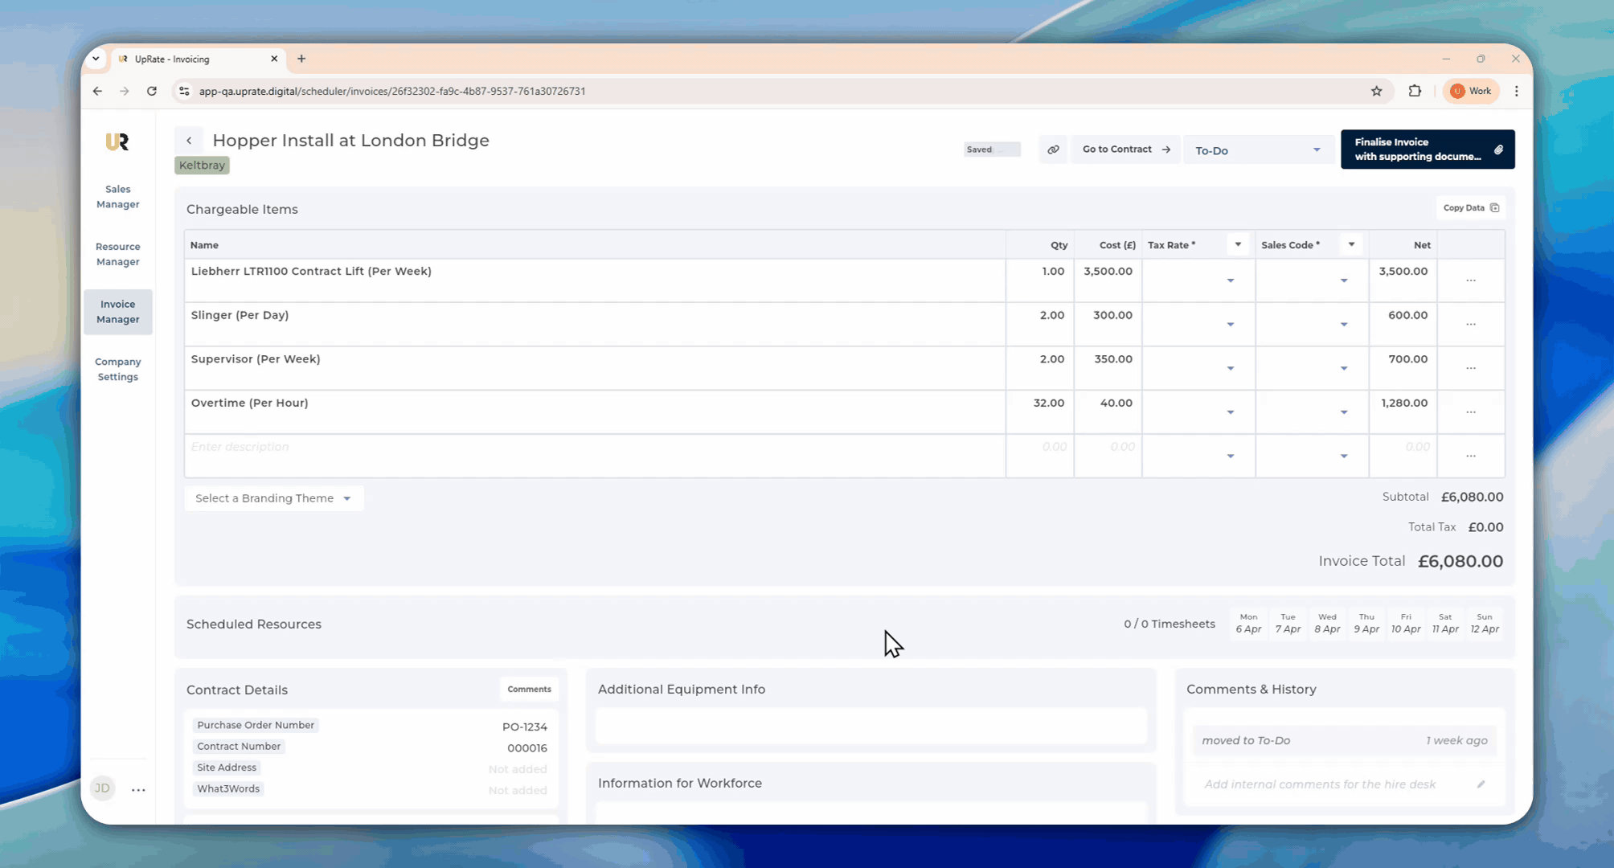The height and width of the screenshot is (868, 1614).
Task: Open Sales Code header dropdown arrow
Action: (1351, 244)
